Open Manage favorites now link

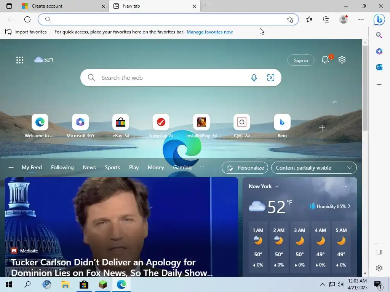[210, 32]
